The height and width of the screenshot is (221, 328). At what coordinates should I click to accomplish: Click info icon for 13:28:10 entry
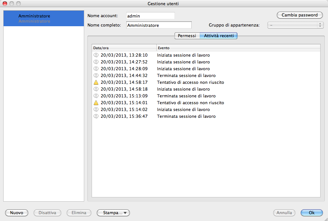[x=96, y=55]
